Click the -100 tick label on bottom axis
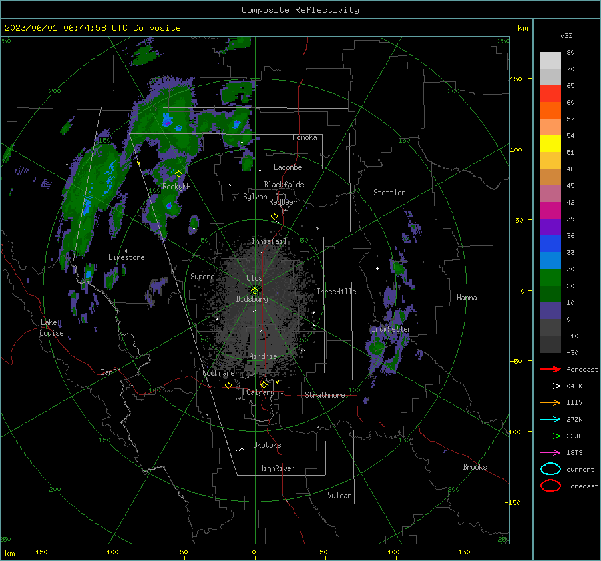 tap(110, 552)
